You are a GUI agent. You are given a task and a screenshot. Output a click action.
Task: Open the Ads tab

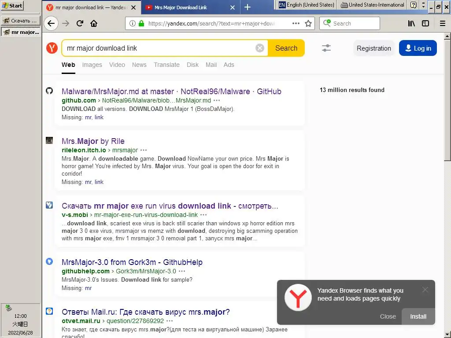(x=229, y=65)
